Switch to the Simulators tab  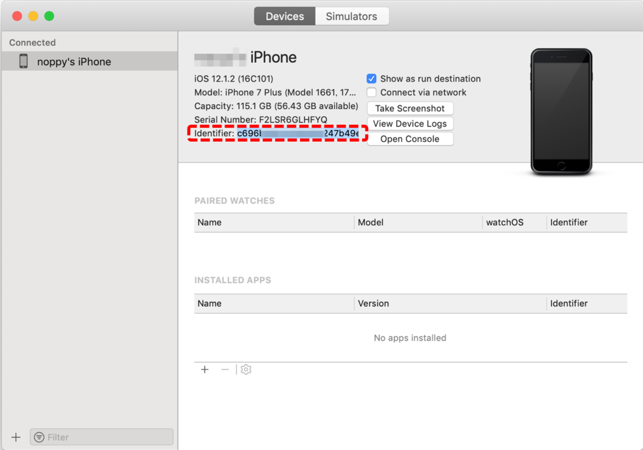click(352, 16)
